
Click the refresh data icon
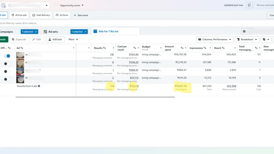pos(249,5)
